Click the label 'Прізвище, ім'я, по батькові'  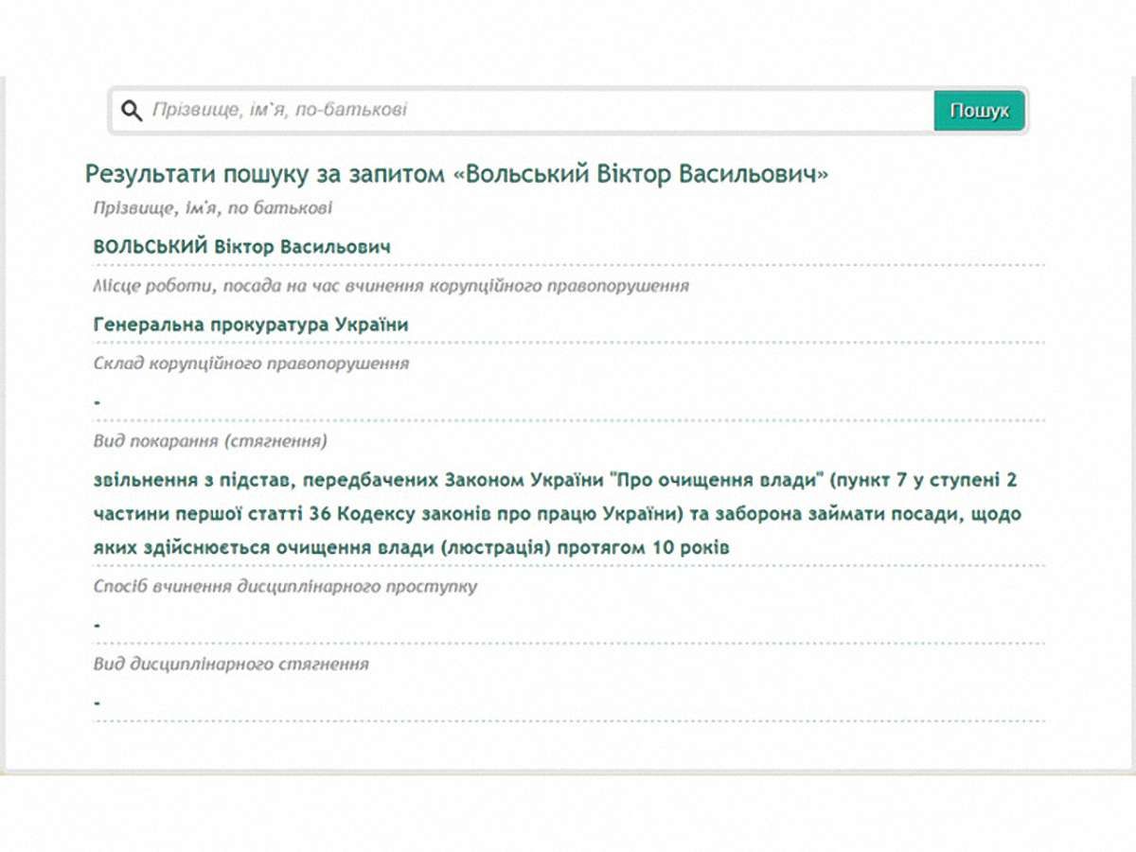tap(213, 207)
